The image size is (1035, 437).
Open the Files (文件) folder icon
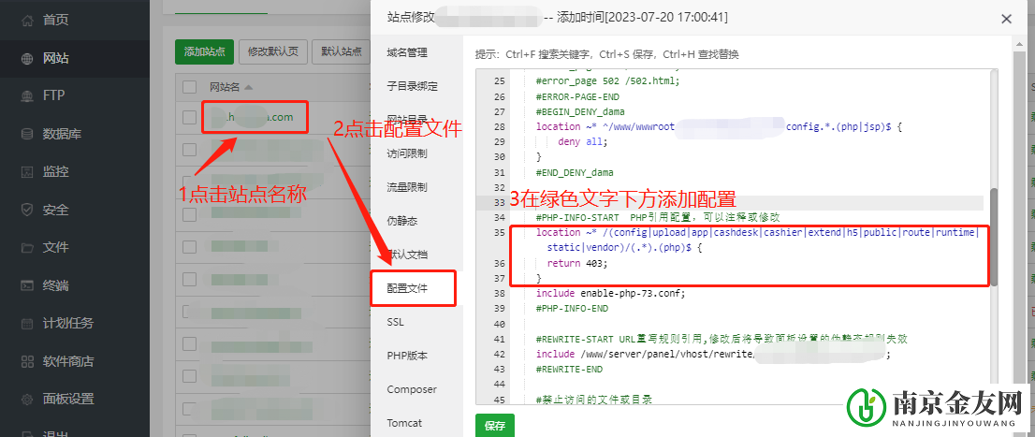(25, 248)
